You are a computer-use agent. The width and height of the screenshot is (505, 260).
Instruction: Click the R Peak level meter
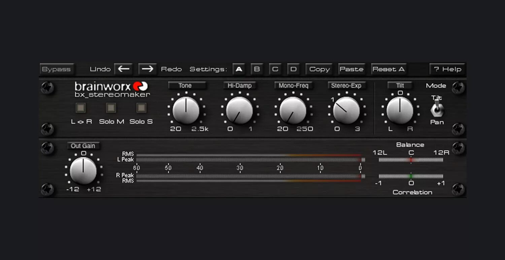(251, 176)
